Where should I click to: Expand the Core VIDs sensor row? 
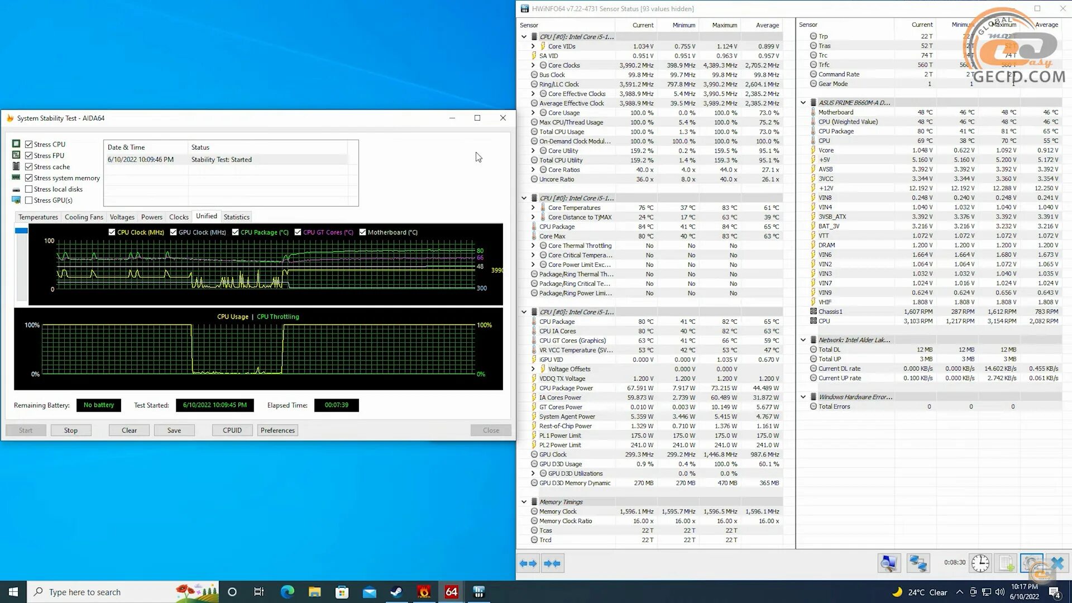533,46
